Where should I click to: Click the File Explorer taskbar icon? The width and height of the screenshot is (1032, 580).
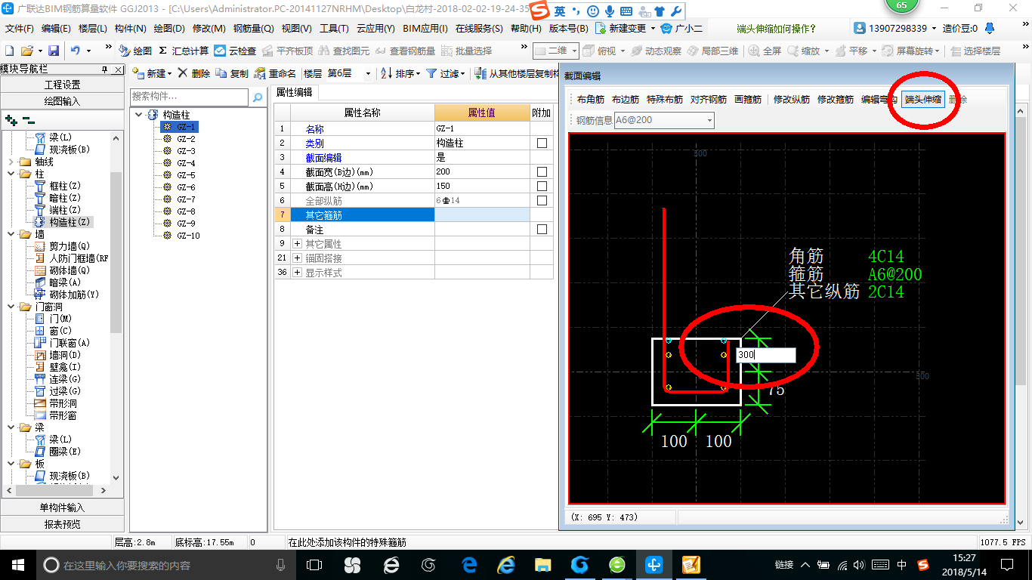[542, 564]
